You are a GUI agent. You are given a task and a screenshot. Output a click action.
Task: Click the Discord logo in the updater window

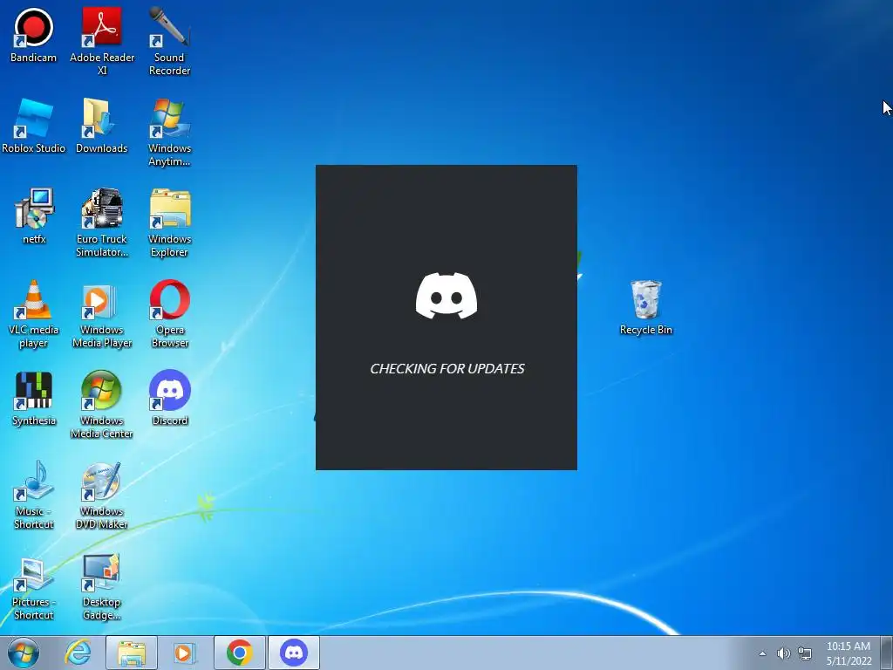click(446, 296)
